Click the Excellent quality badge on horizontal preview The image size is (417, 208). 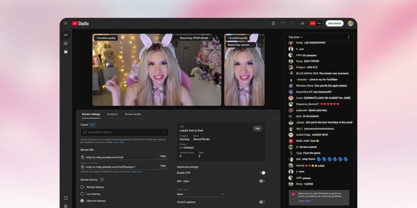106,38
